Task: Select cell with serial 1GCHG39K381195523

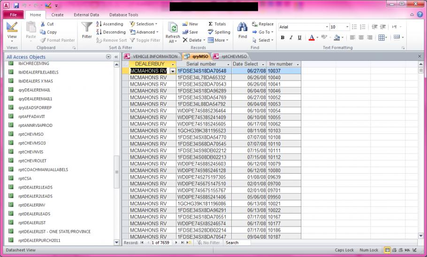Action: [x=204, y=131]
